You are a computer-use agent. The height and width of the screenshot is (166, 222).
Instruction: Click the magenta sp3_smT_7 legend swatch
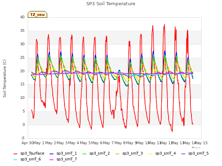(x=52, y=160)
